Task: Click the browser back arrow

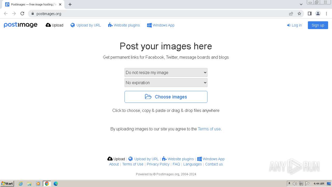Action: pyautogui.click(x=6, y=14)
